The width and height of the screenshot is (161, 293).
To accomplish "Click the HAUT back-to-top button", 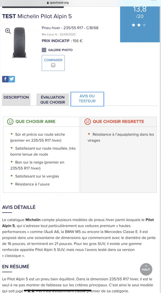I will pos(146,269).
